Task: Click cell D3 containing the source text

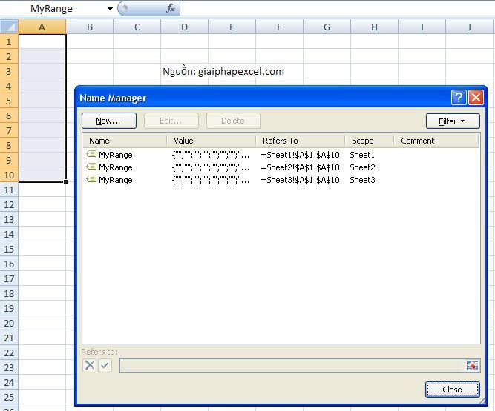Action: click(x=184, y=72)
